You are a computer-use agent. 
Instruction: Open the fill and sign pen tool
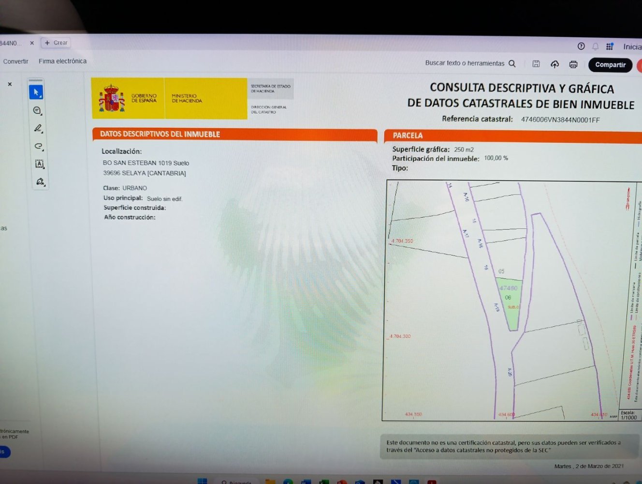pyautogui.click(x=40, y=182)
